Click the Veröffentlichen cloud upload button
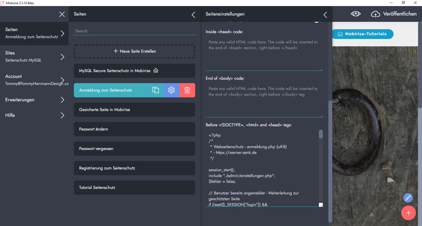The height and width of the screenshot is (226, 422). [x=394, y=14]
